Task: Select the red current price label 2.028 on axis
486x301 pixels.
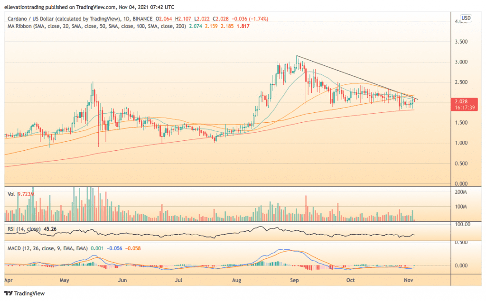Action: point(461,101)
